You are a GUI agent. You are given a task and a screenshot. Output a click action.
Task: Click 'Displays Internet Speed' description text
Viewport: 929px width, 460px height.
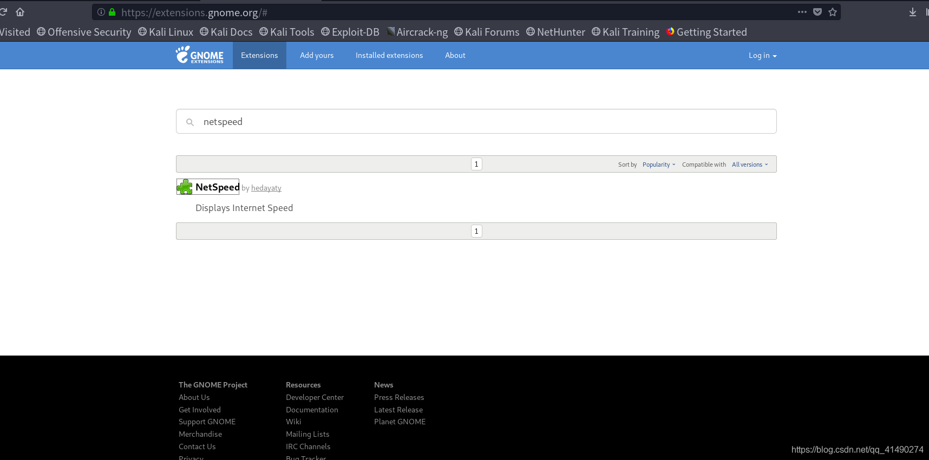tap(244, 208)
